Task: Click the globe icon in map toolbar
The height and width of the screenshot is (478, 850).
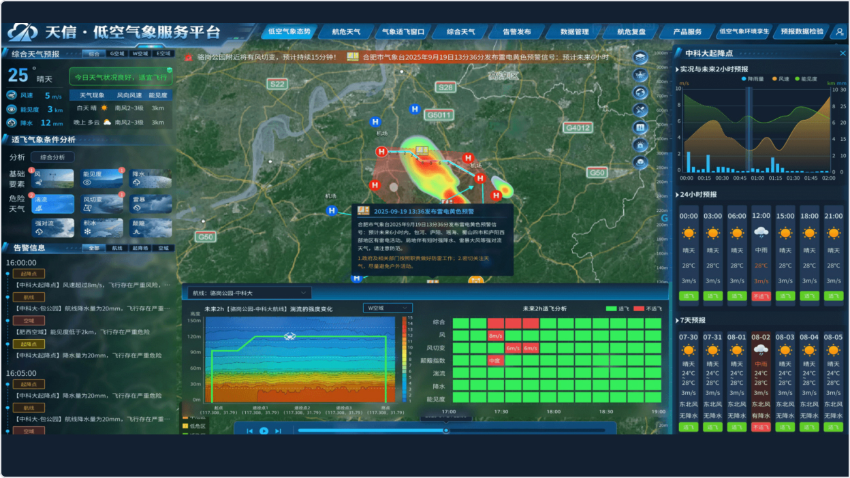Action: click(640, 92)
